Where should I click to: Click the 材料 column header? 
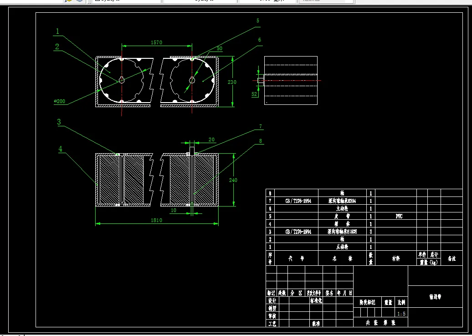(396, 258)
